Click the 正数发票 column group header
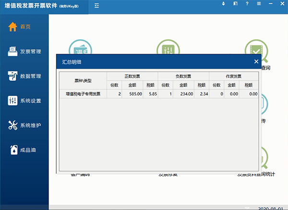Image resolution: width=288 pixels, height=210 pixels. click(x=132, y=76)
